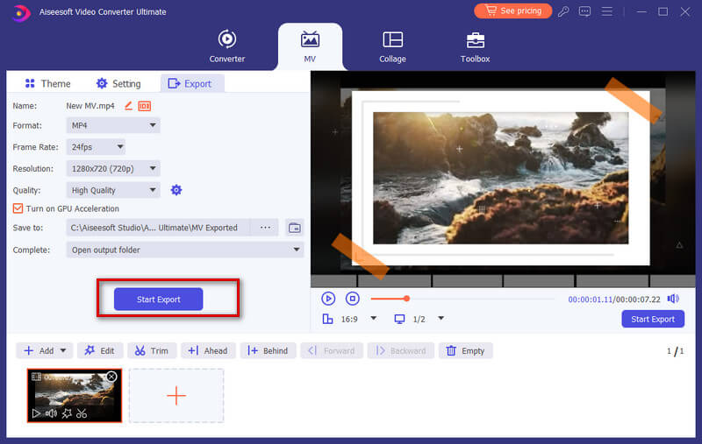Screen dimensions: 702x444
Task: Expand the Format dropdown showing MP4
Action: [113, 125]
